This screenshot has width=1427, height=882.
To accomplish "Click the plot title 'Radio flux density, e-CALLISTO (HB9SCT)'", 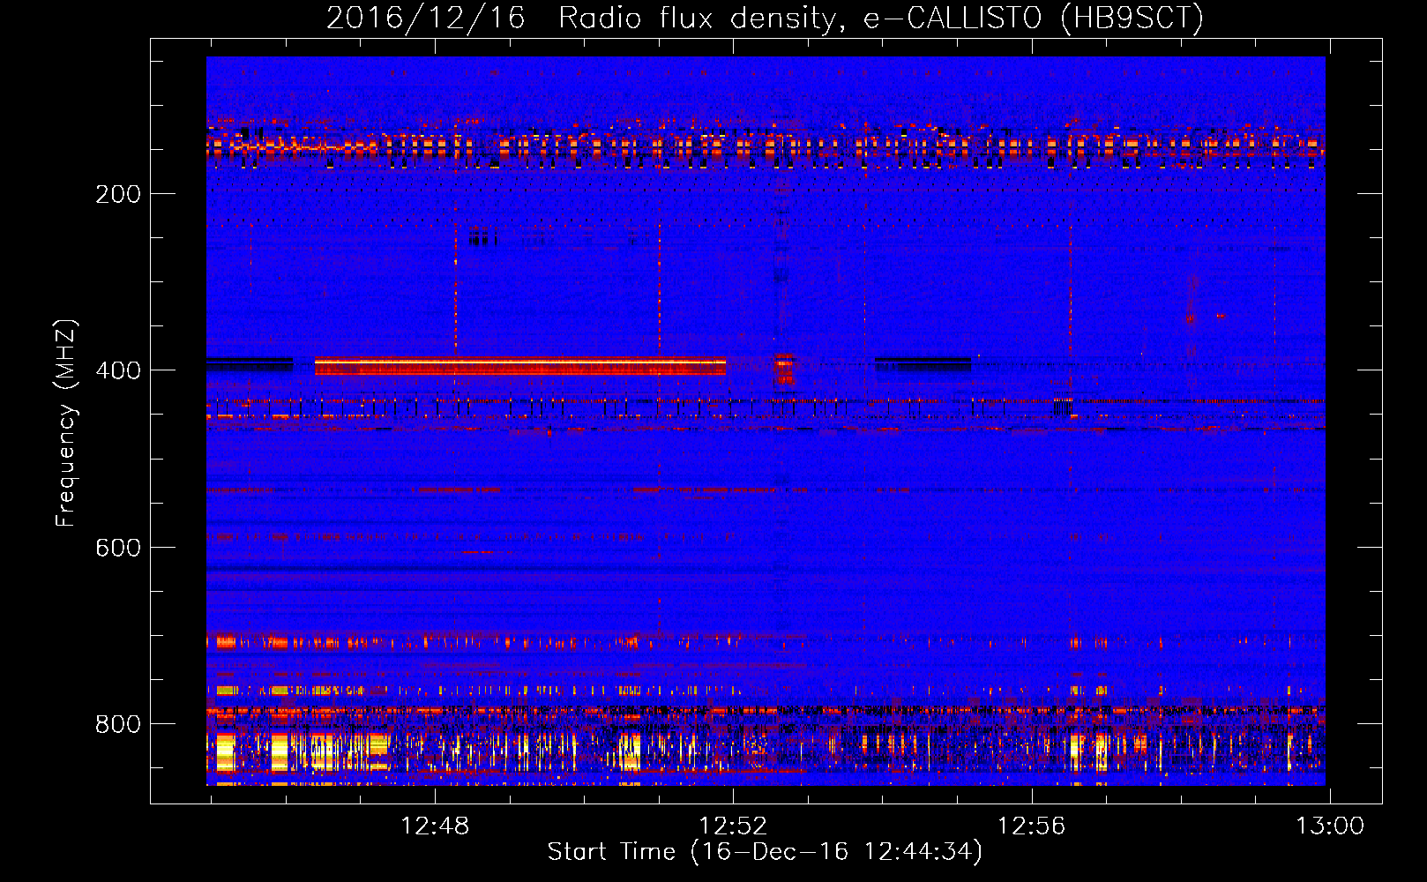I will 880,18.
